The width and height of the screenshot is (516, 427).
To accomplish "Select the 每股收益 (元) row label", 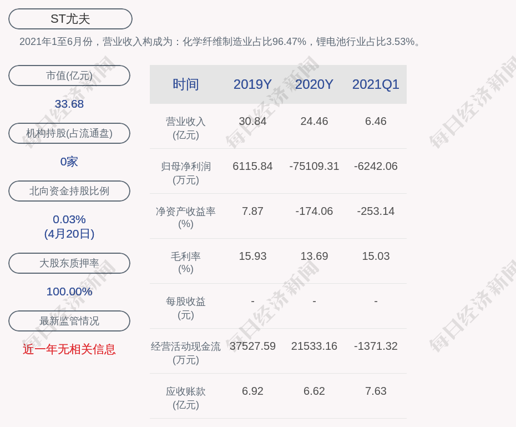I will coord(186,308).
